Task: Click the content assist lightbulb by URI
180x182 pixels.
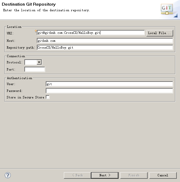Action: pyautogui.click(x=36, y=31)
